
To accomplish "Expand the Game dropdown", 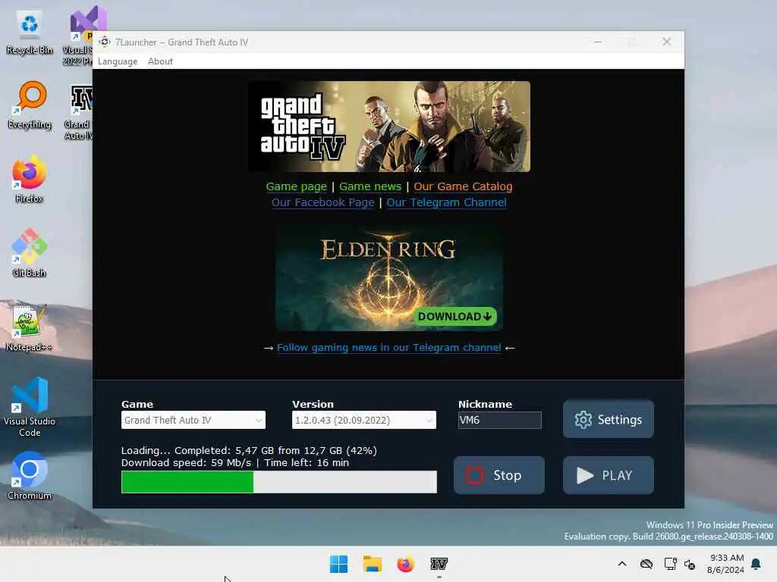I will point(193,420).
